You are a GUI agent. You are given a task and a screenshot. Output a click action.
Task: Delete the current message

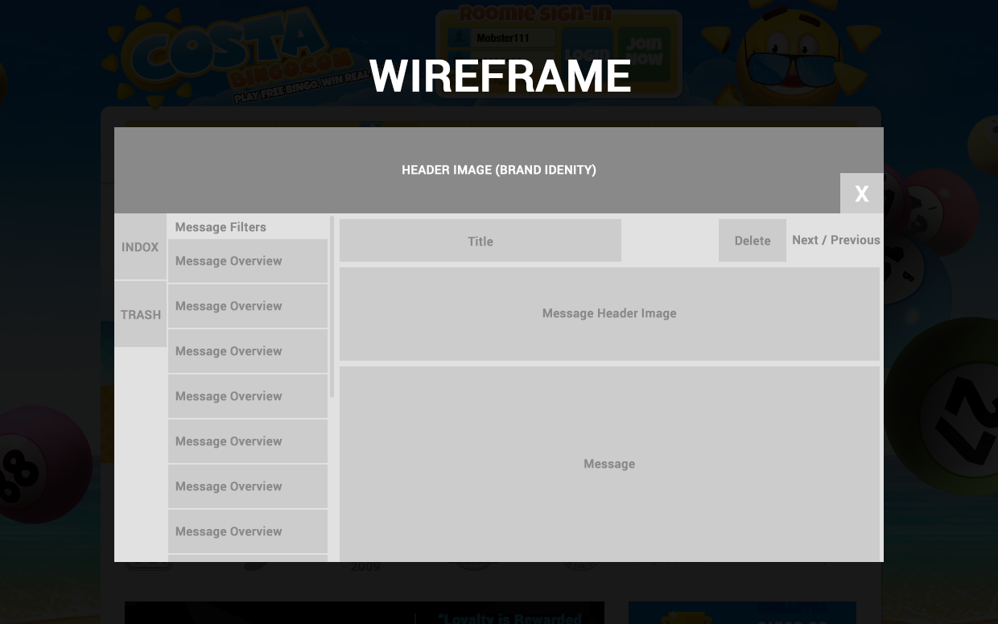pyautogui.click(x=753, y=241)
